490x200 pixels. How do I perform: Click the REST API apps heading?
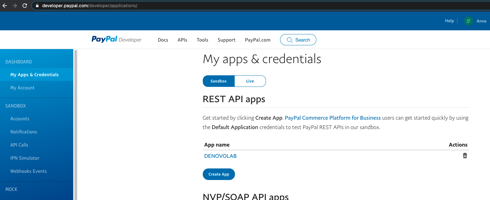[x=234, y=99]
